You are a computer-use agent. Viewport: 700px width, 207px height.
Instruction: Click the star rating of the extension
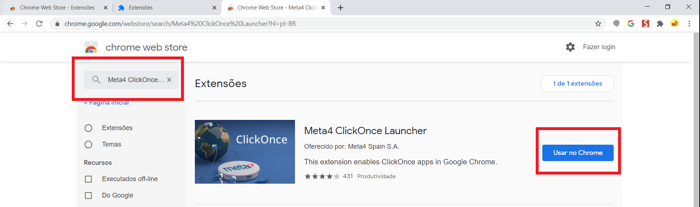pos(322,176)
